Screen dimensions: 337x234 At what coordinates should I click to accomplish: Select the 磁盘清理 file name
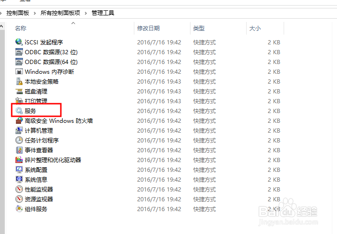click(36, 92)
